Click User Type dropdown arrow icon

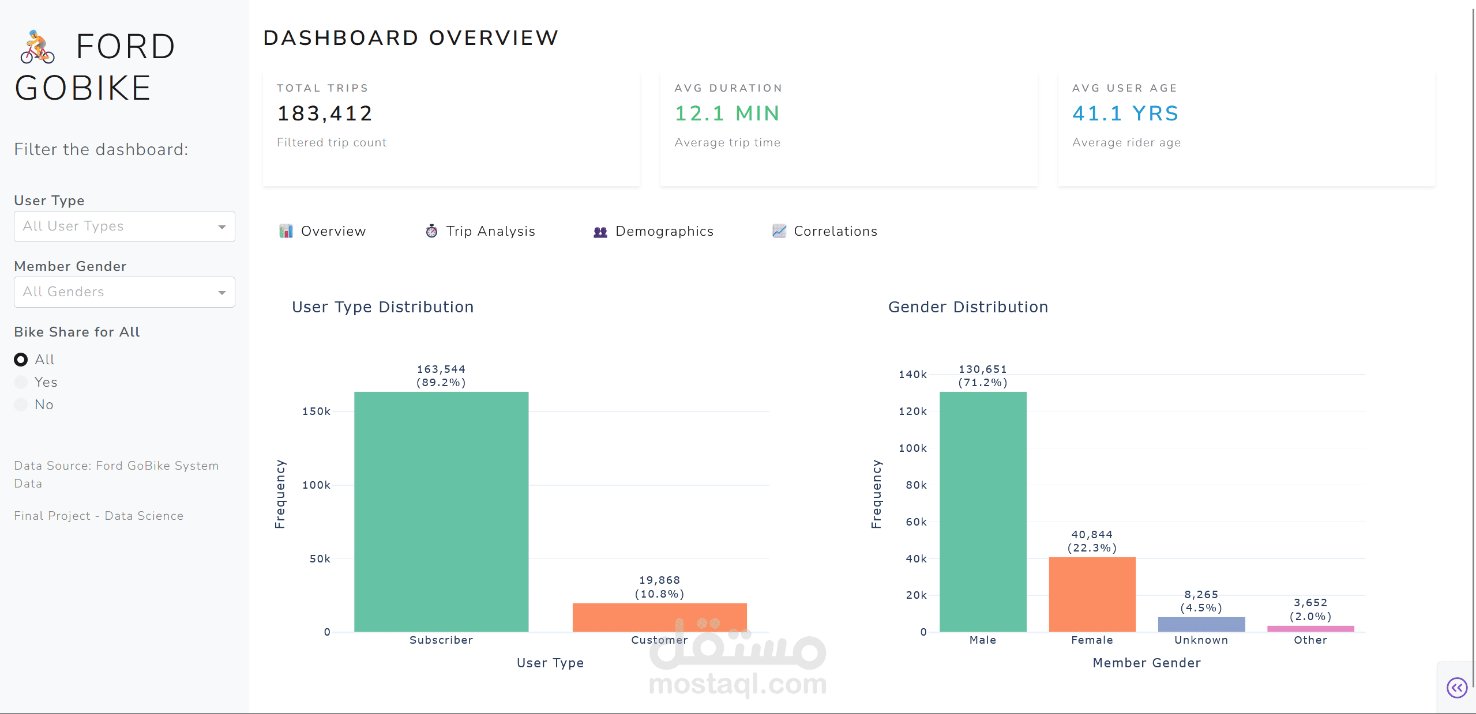point(222,227)
